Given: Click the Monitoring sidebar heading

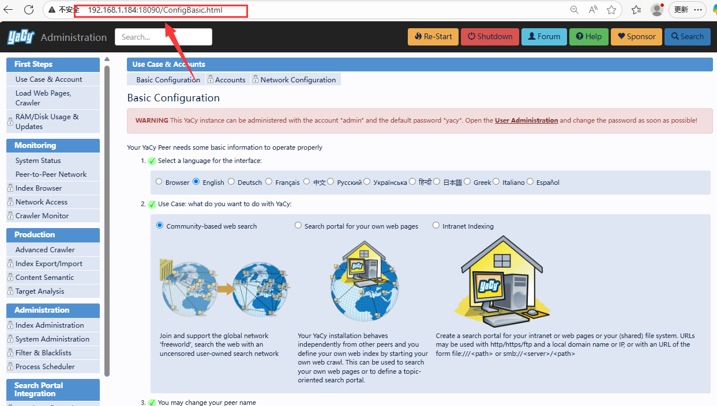Looking at the screenshot, I should tap(53, 145).
